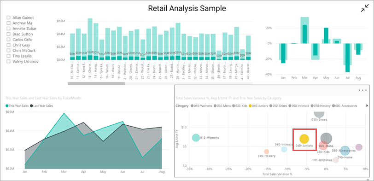This screenshot has height=181, width=374.
Task: Click the 020-Mens legend entry
Action: [x=222, y=105]
